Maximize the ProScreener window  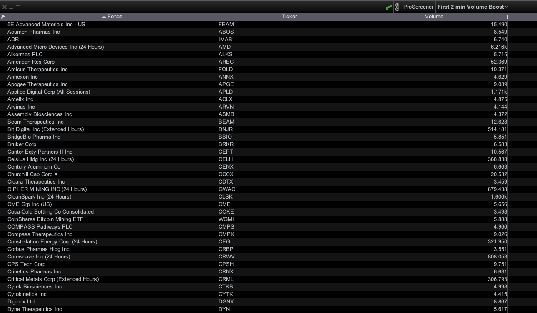(18, 7)
